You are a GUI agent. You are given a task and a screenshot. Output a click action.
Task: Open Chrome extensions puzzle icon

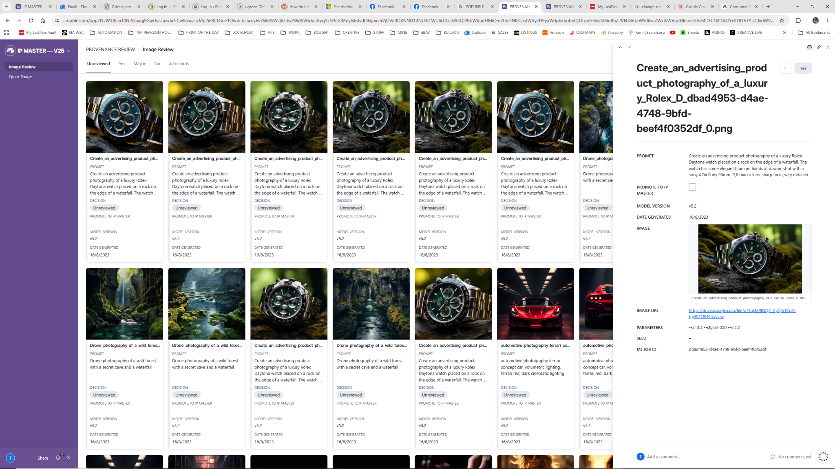click(x=798, y=20)
